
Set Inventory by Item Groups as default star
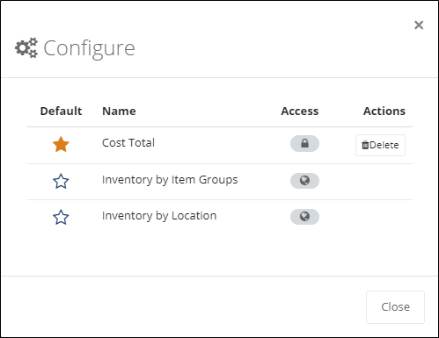pyautogui.click(x=61, y=181)
